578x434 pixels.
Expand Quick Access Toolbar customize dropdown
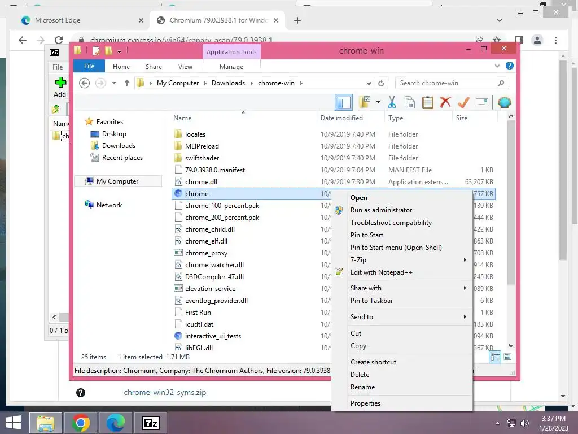point(120,51)
